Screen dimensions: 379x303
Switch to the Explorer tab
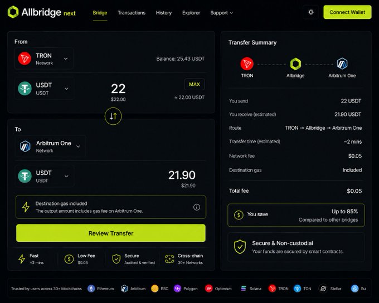click(x=191, y=13)
